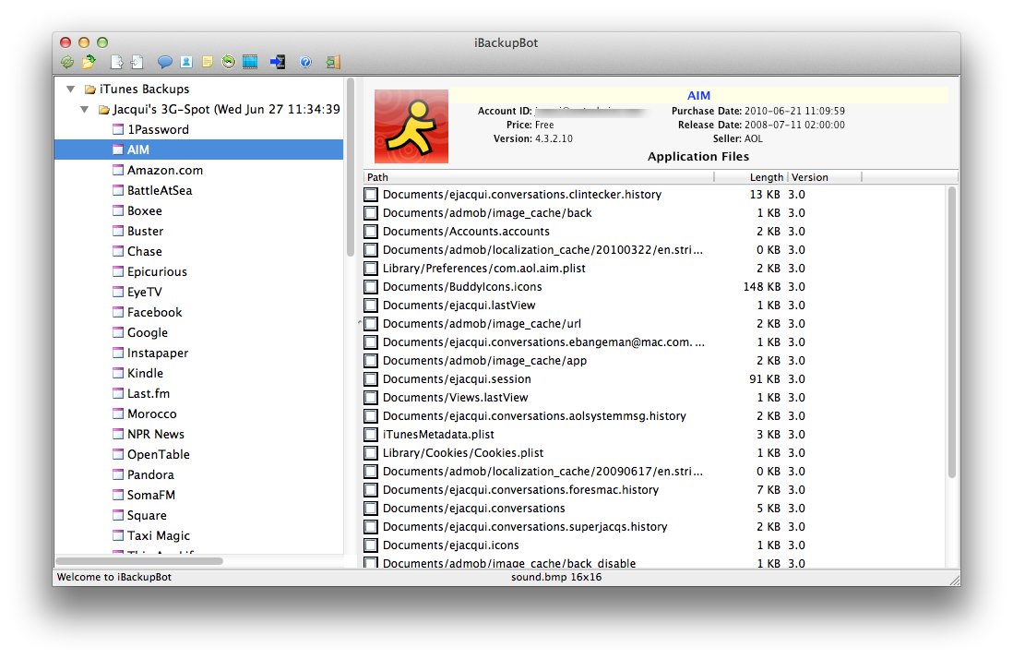The width and height of the screenshot is (1013, 659).
Task: Click the 148 KB length value
Action: (x=762, y=287)
